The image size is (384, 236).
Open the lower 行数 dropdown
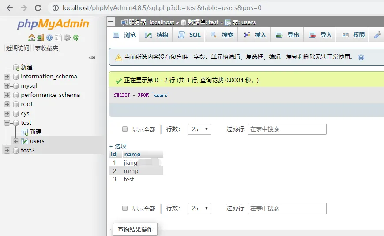pyautogui.click(x=200, y=208)
